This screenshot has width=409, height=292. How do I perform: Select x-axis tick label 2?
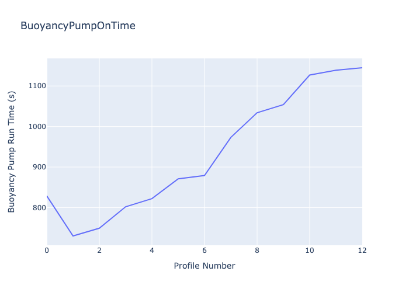[x=99, y=250]
